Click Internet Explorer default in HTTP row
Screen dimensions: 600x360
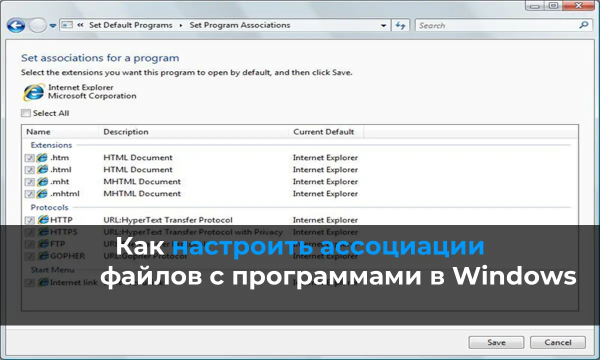325,219
